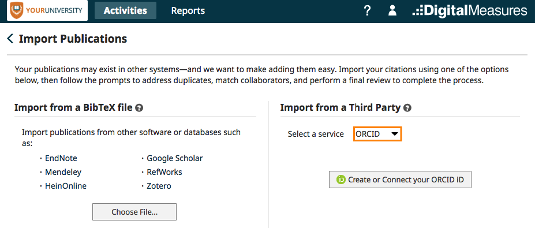Open the ORCID service dropdown

click(x=377, y=134)
